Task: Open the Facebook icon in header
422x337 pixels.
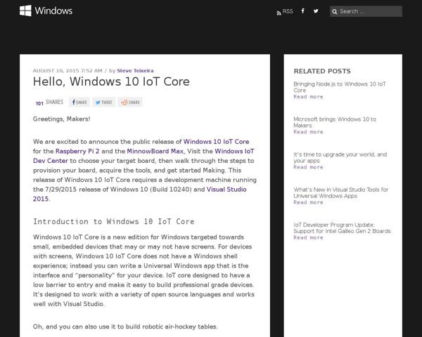Action: point(303,11)
